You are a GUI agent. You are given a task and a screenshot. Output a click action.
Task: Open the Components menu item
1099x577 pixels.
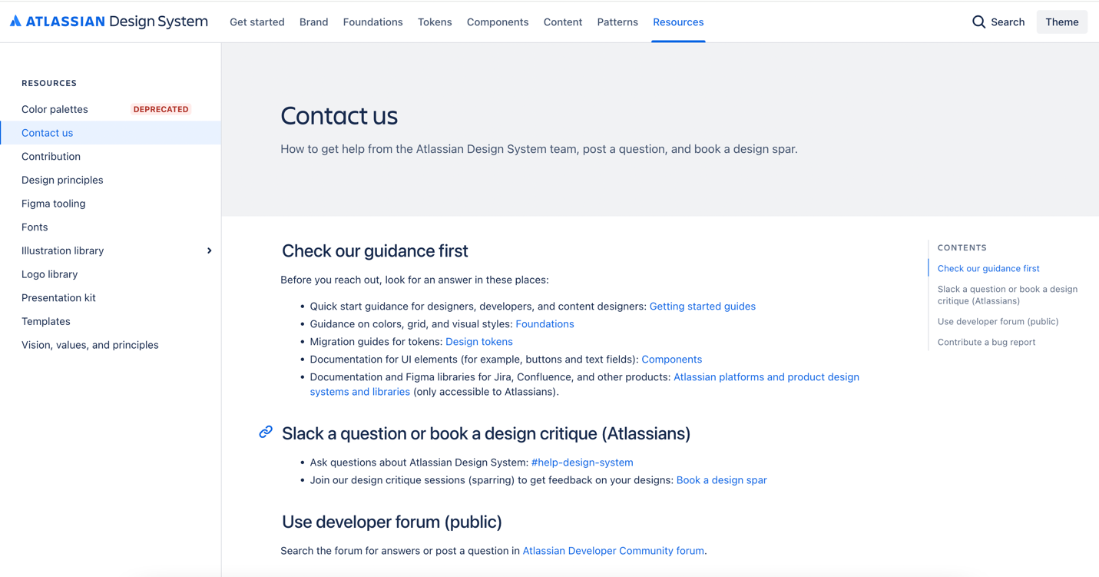[498, 22]
